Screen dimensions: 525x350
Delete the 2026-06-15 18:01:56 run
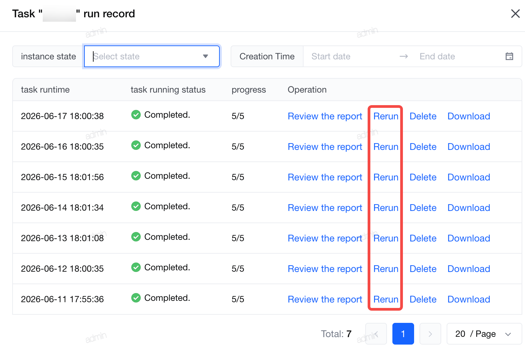[x=423, y=177]
